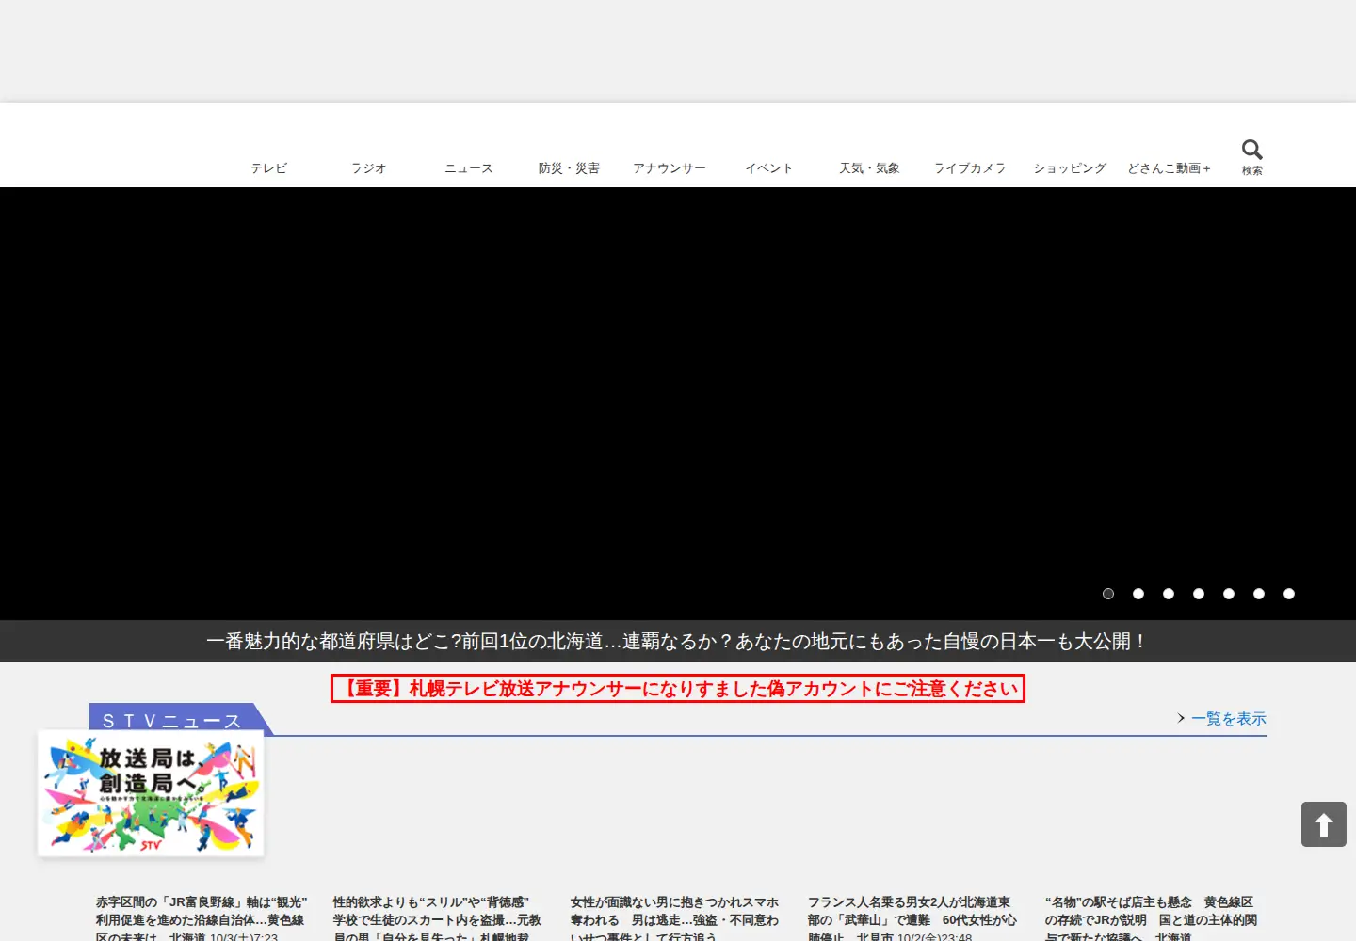
Task: Open the 駅そば店主 news article
Action: pos(1151,919)
